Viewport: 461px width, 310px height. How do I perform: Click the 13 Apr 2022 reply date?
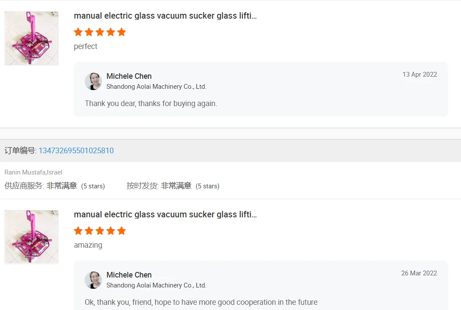(x=419, y=74)
